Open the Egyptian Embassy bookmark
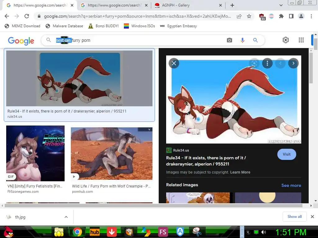318x238 pixels. (x=179, y=26)
